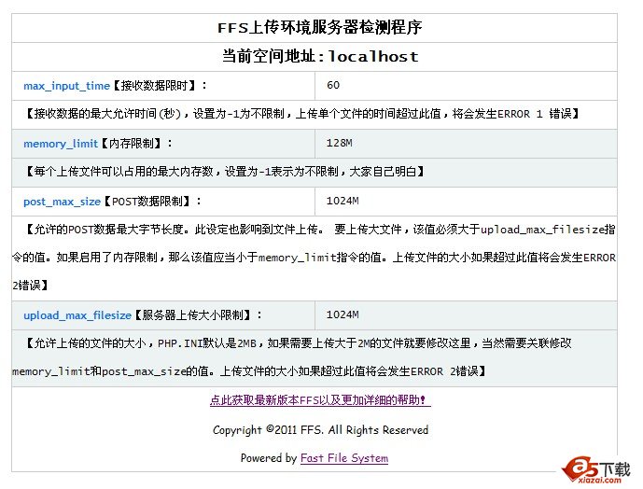Click the label 【POST数据限制】
Screen dimensions: 643x489
[148, 201]
